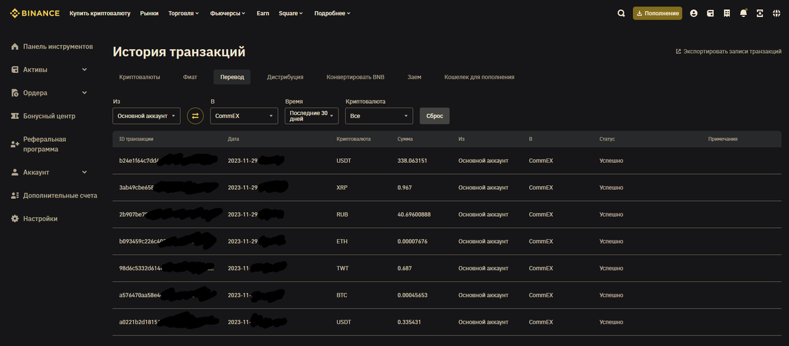The height and width of the screenshot is (346, 789).
Task: Expand the Активы sidebar section
Action: pyautogui.click(x=84, y=70)
